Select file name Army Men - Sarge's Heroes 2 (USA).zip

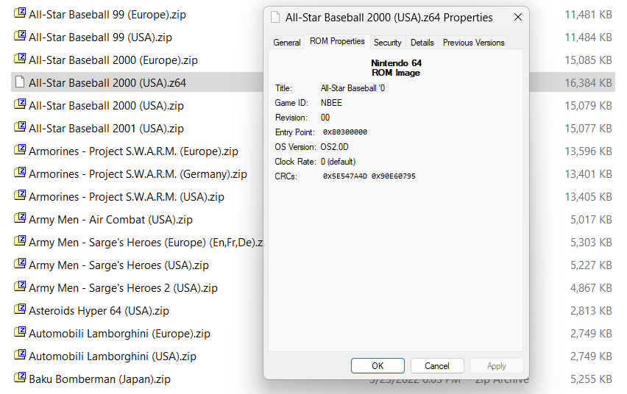(x=123, y=287)
